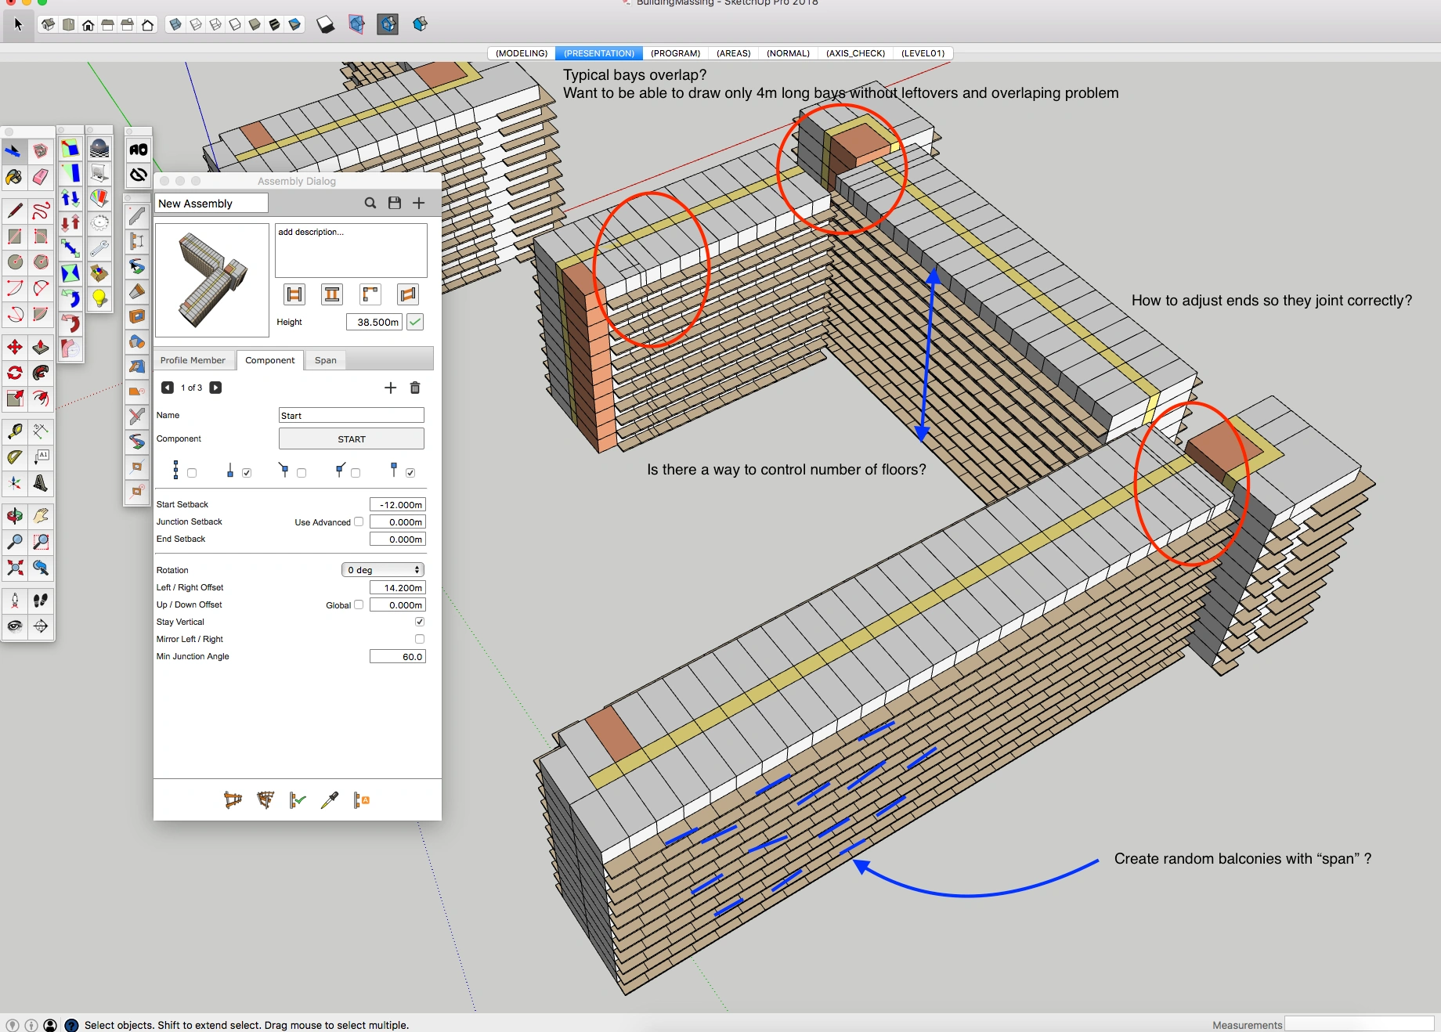Select the 3D Text tool
The image size is (1441, 1032).
tap(41, 483)
